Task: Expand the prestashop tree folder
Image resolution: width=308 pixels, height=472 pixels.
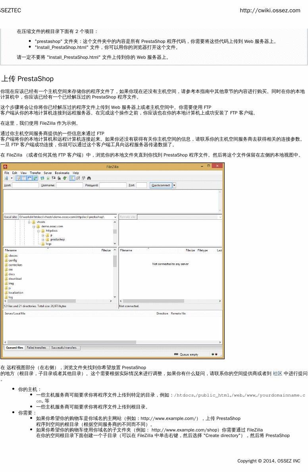Action: (x=43, y=240)
